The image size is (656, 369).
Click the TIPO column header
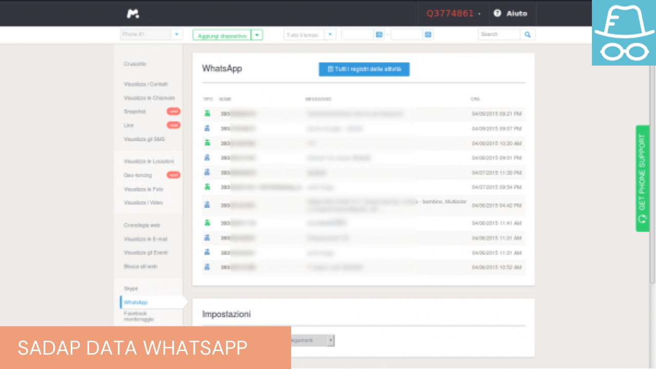[x=208, y=99]
